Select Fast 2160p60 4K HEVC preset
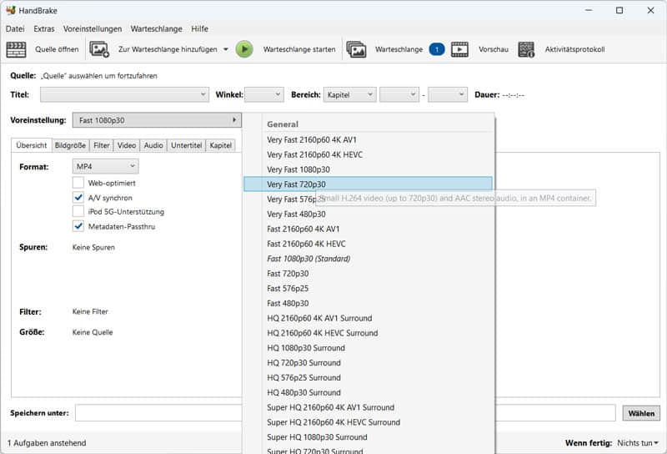 (368, 244)
